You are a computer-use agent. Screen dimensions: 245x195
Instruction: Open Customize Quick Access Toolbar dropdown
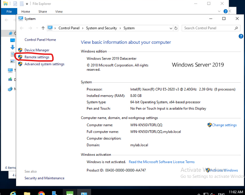pos(27,4)
